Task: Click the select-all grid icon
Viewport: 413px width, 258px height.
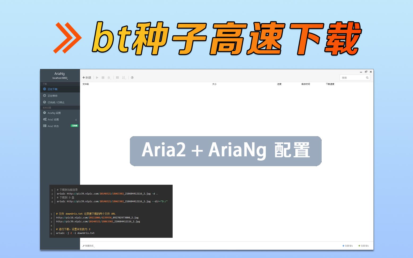Action: (x=117, y=78)
